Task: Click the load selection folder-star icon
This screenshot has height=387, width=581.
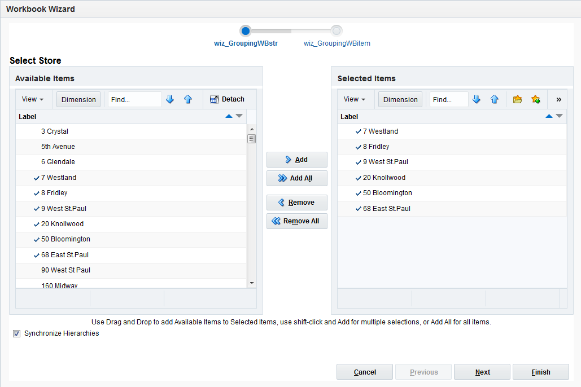Action: 518,99
